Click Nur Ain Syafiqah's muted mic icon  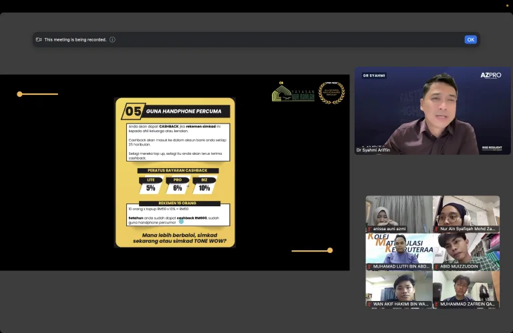pyautogui.click(x=437, y=229)
